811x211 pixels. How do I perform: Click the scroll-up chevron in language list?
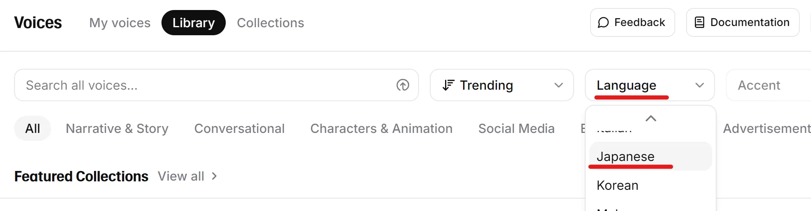[x=651, y=119]
